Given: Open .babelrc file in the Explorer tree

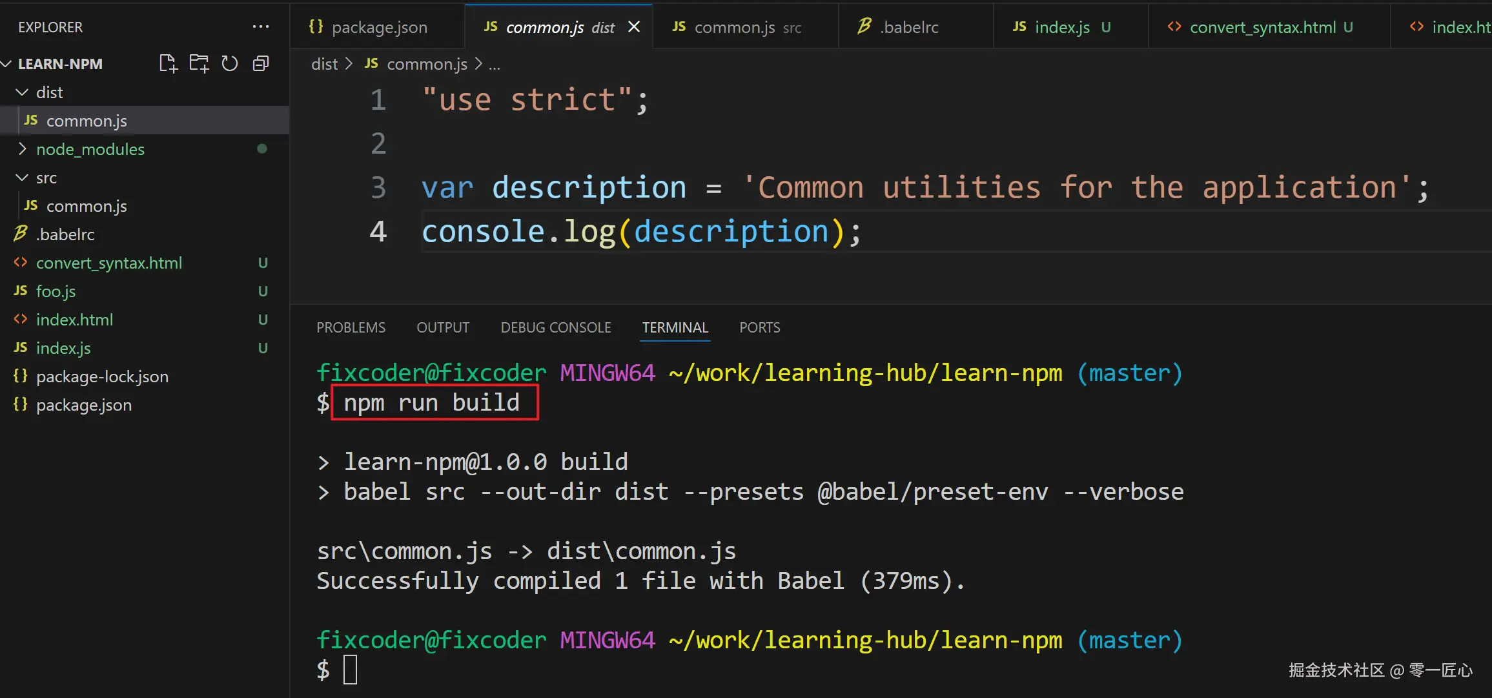Looking at the screenshot, I should click(65, 234).
